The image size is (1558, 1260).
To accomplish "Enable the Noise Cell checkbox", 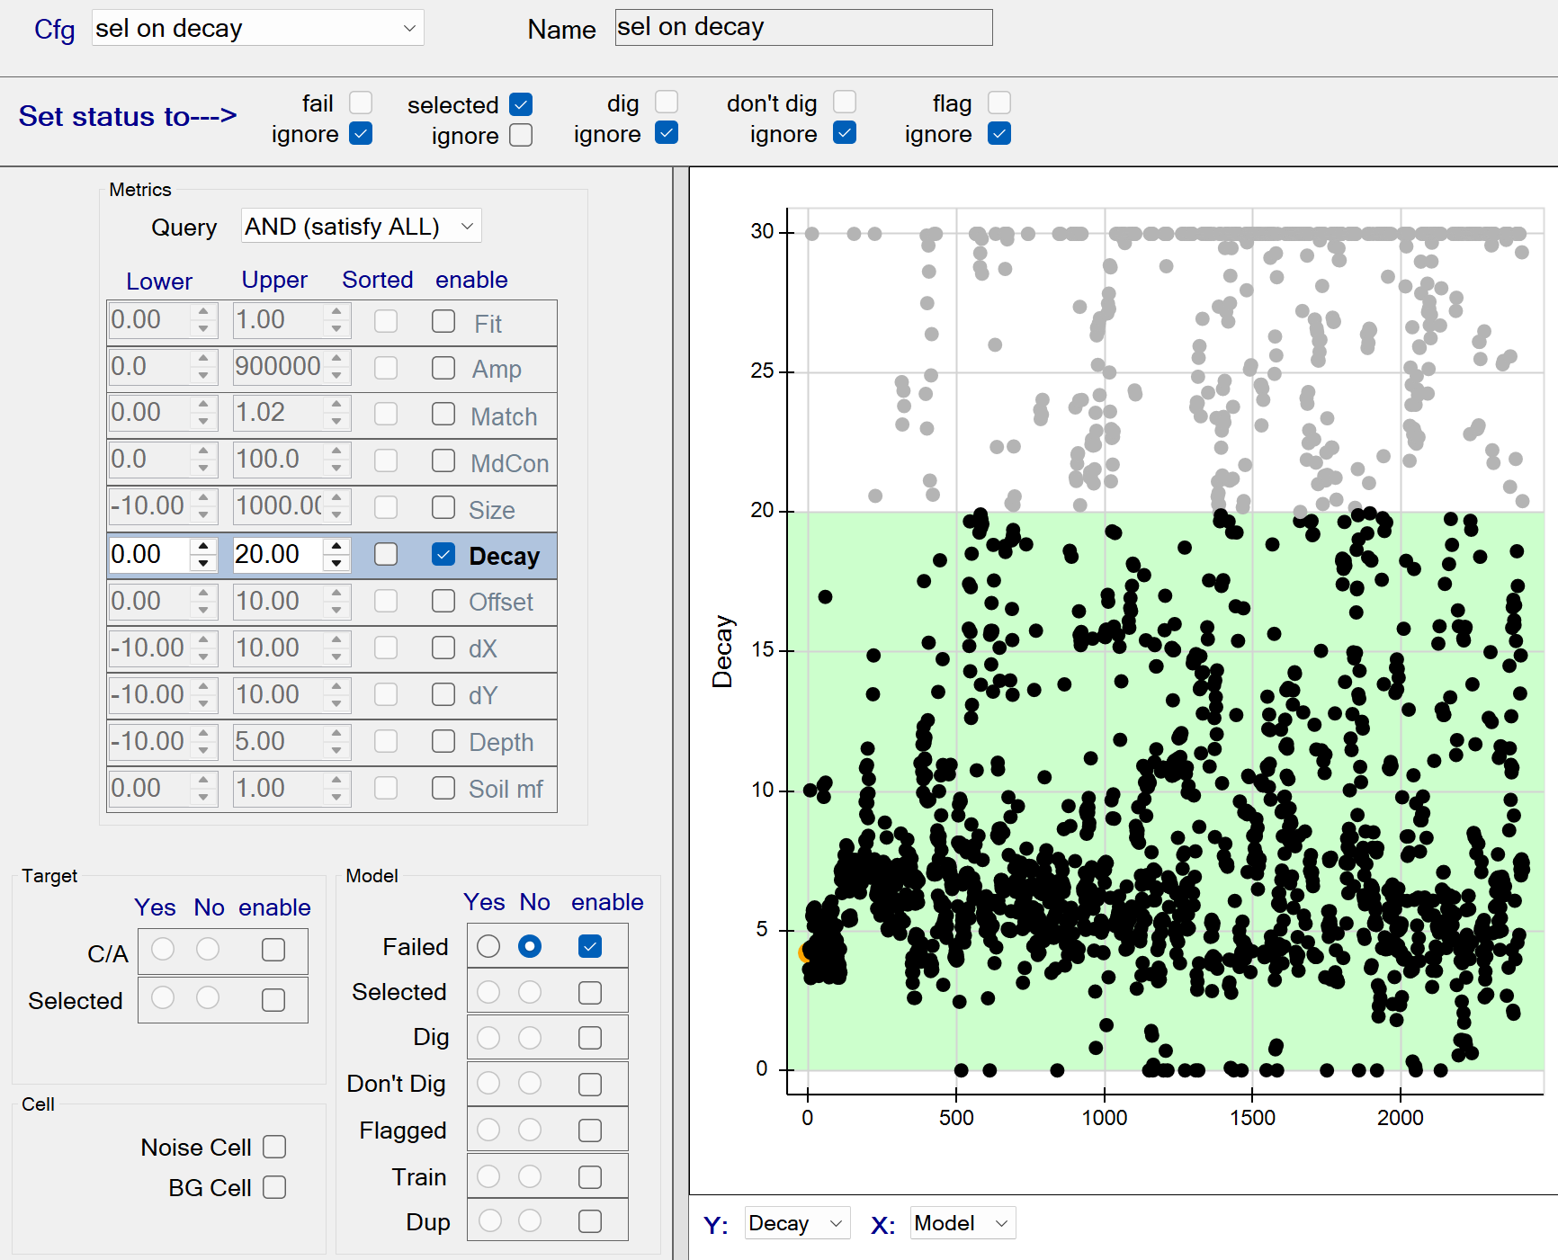I will click(x=274, y=1147).
